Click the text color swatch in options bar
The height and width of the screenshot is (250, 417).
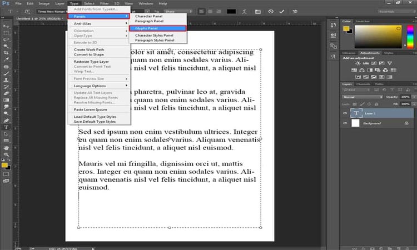pos(231,12)
